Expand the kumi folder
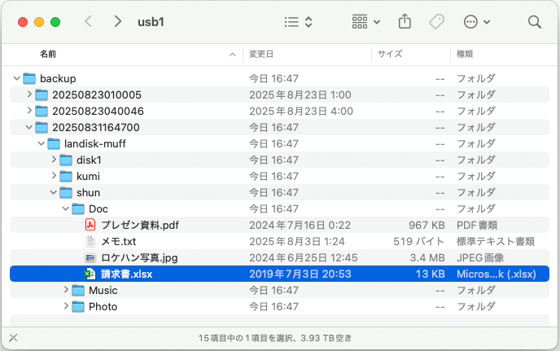 pyautogui.click(x=54, y=176)
